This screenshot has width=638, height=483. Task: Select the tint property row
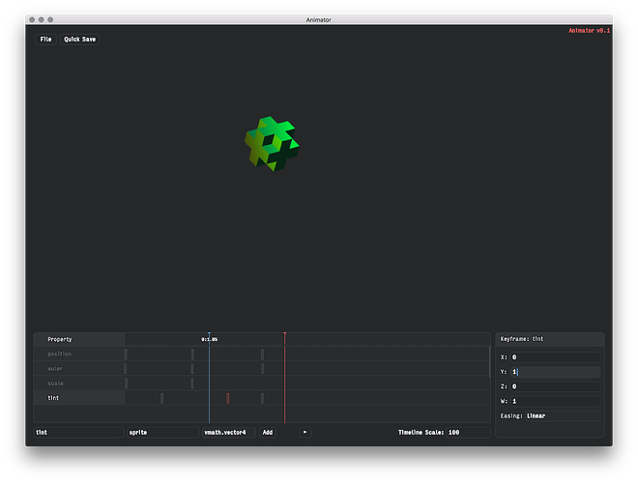pos(79,398)
